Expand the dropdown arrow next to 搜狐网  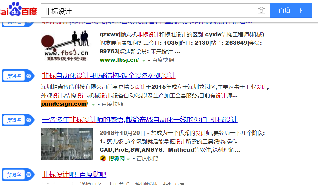tap(128, 159)
